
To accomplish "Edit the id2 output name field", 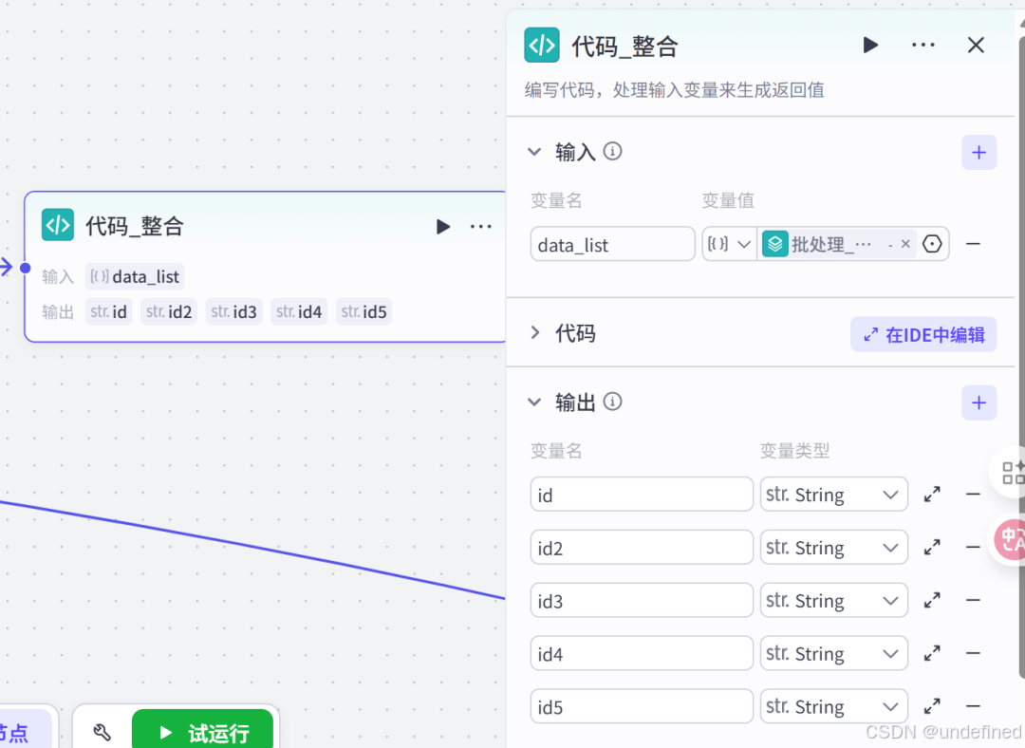I will pyautogui.click(x=642, y=548).
